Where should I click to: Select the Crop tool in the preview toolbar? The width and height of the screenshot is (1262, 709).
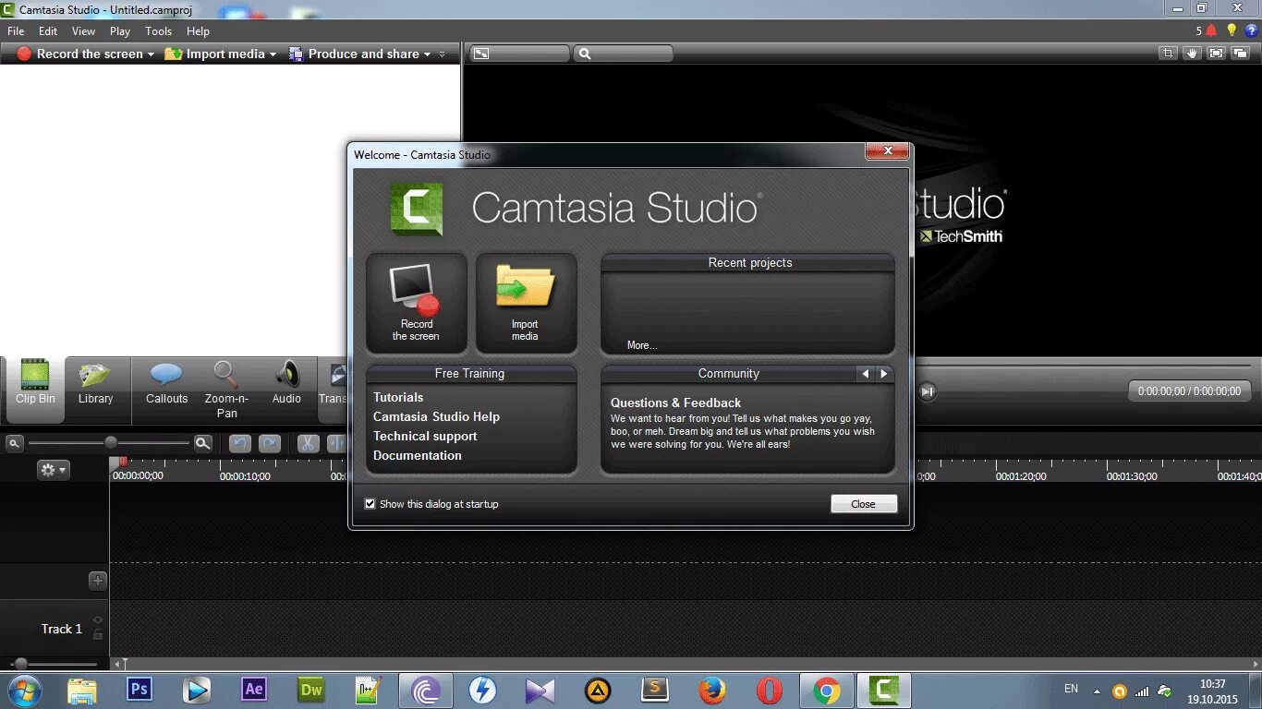coord(1169,54)
